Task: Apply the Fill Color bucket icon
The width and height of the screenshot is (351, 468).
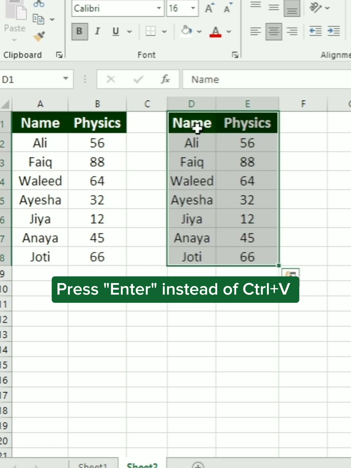Action: tap(187, 31)
